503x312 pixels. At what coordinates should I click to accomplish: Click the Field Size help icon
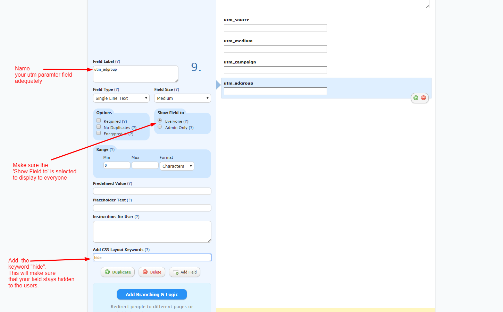177,89
